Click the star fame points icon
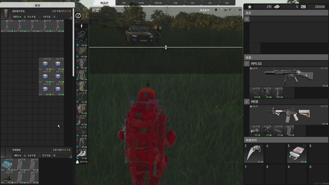 [x=250, y=7]
